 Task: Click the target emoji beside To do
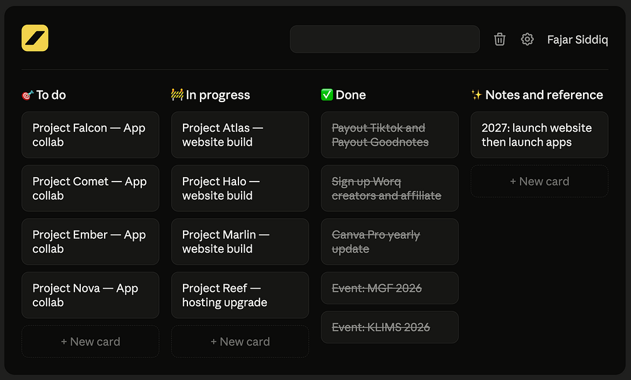[27, 95]
